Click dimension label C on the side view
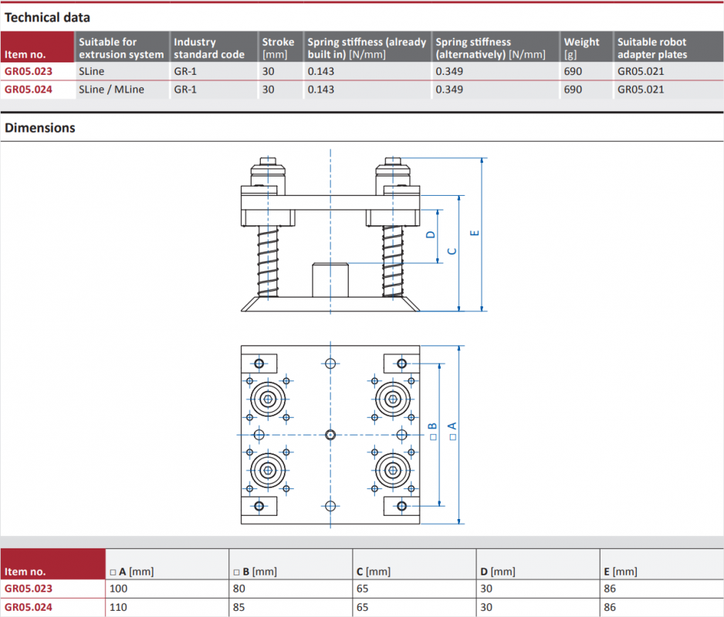This screenshot has width=724, height=617. tap(452, 251)
